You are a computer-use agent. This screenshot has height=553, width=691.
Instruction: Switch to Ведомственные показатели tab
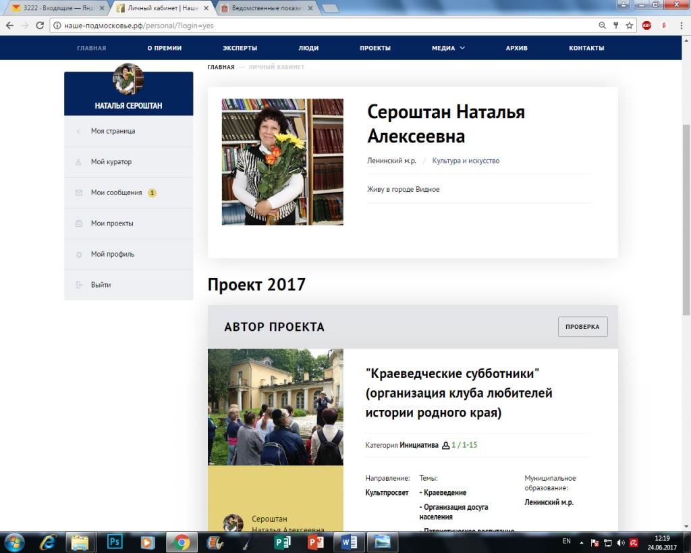pos(267,8)
